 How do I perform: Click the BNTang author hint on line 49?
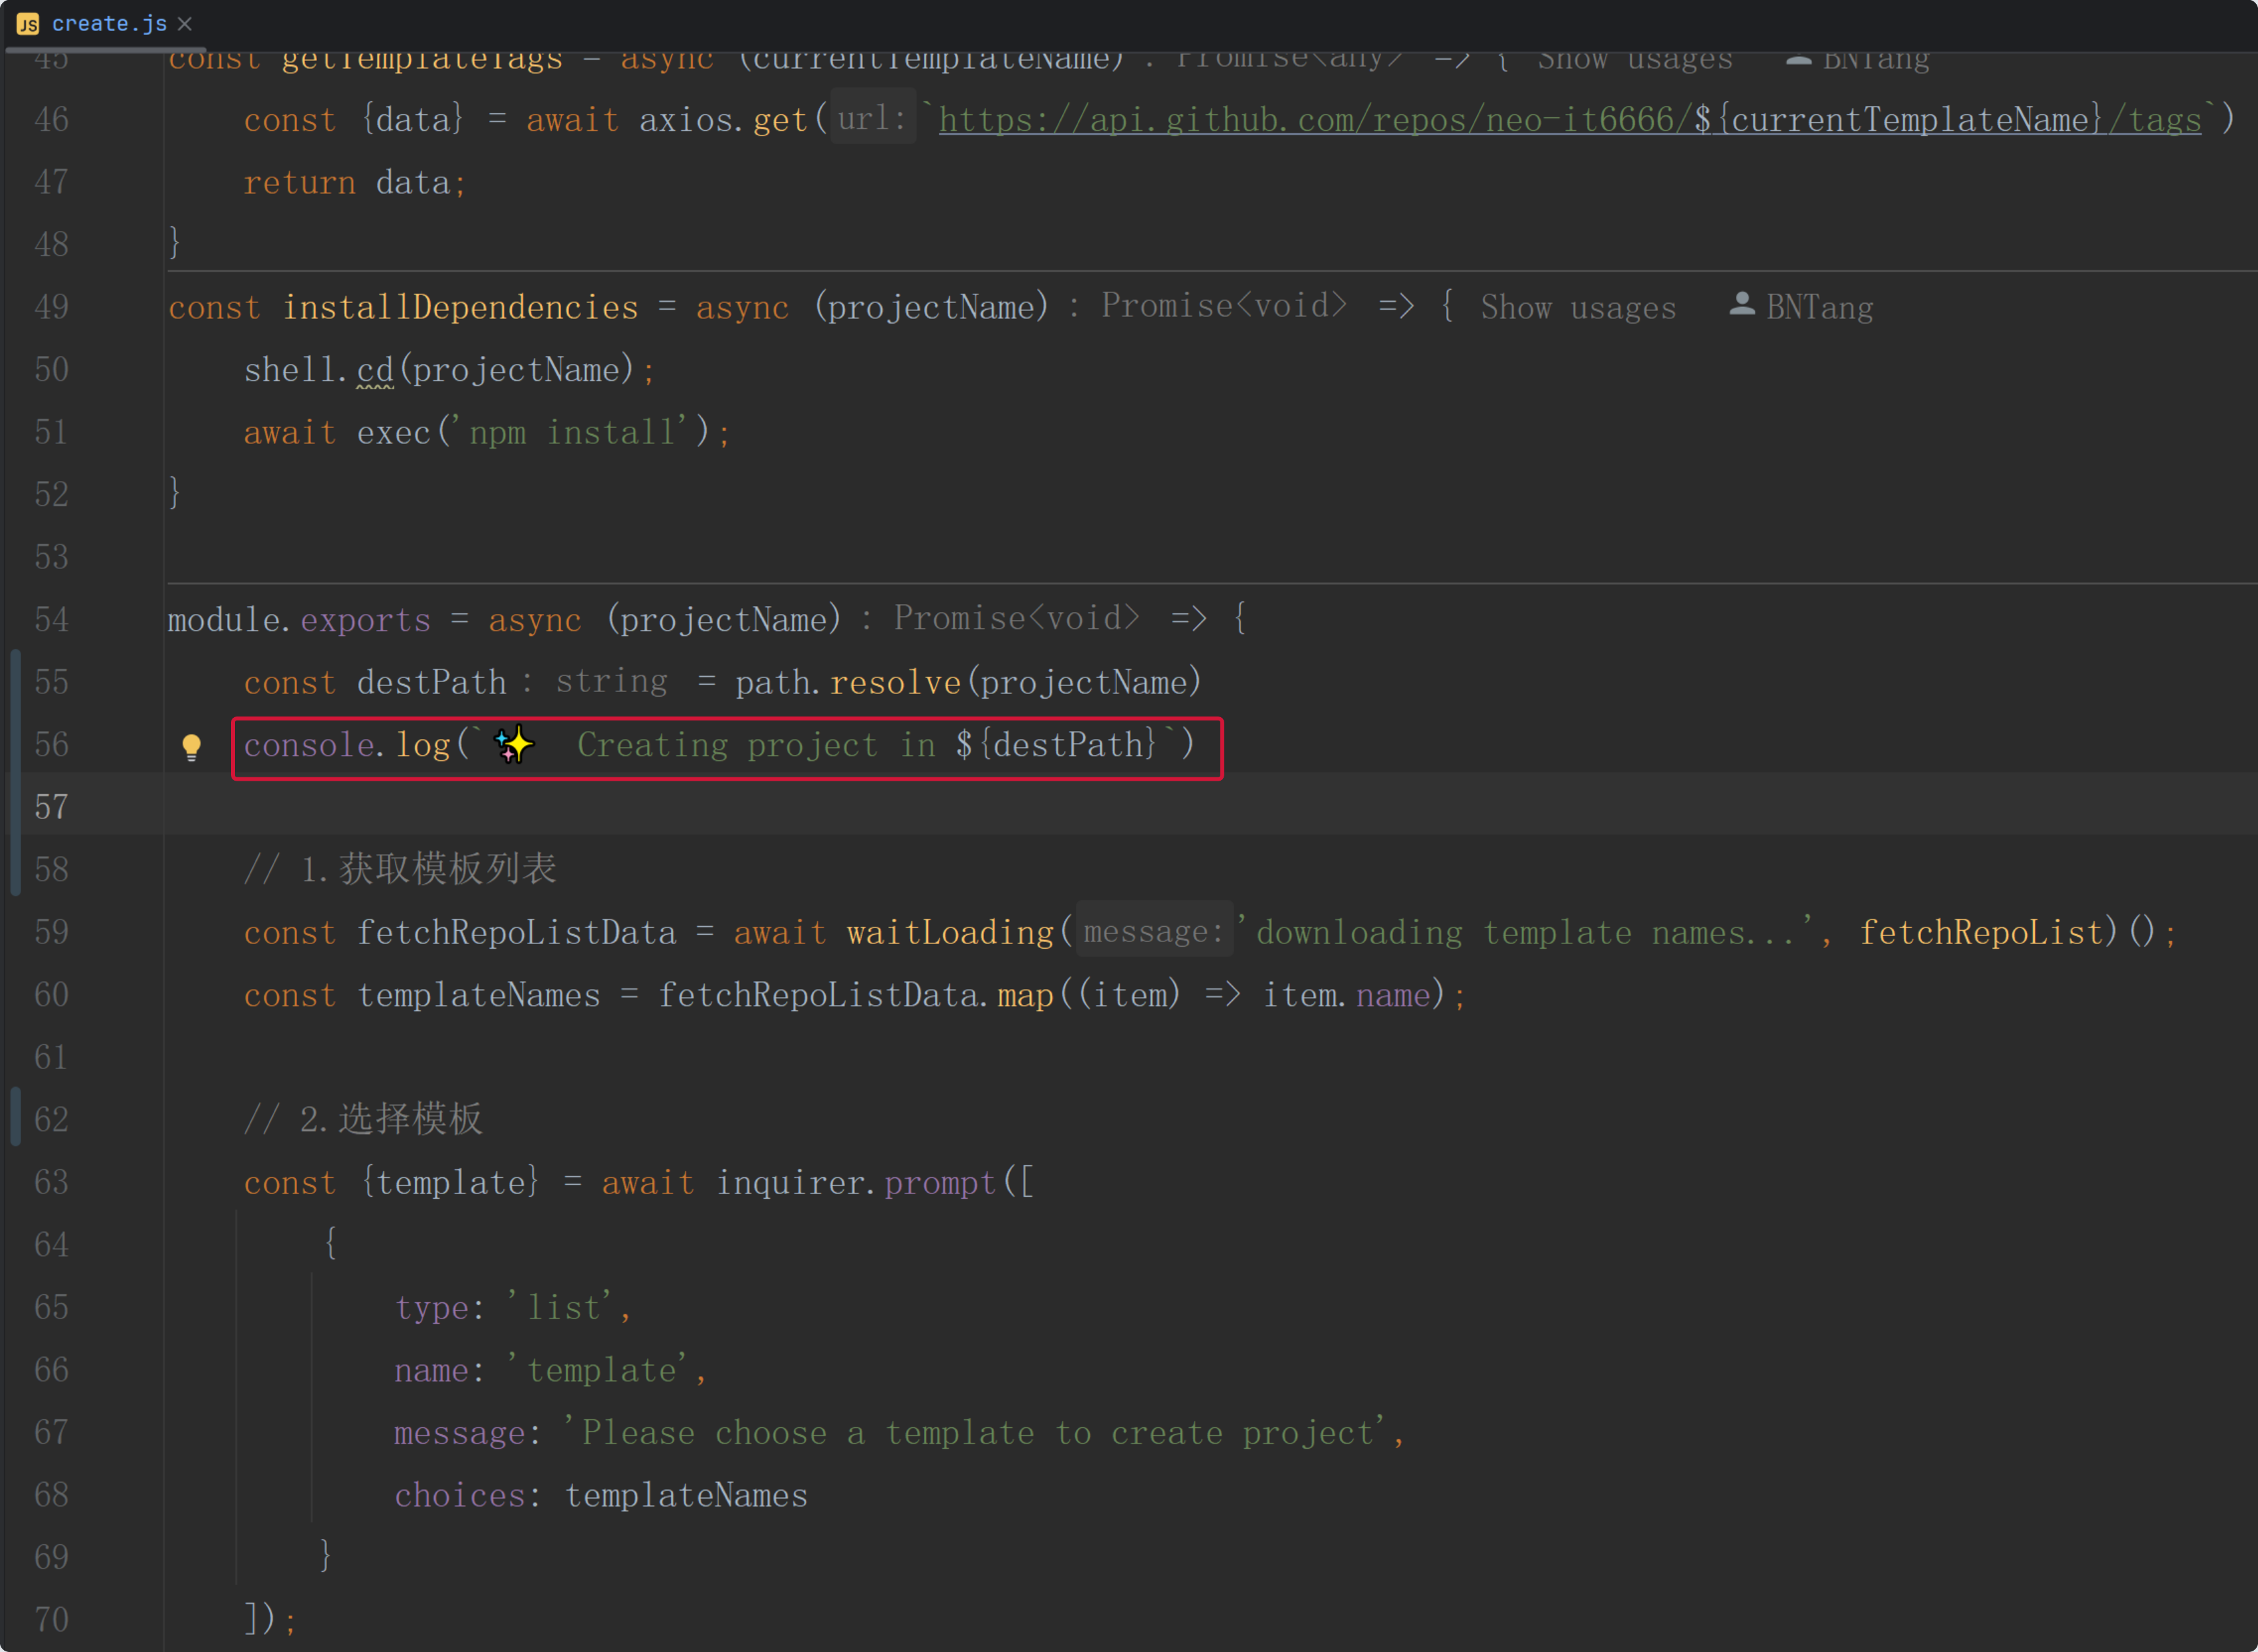point(1819,307)
